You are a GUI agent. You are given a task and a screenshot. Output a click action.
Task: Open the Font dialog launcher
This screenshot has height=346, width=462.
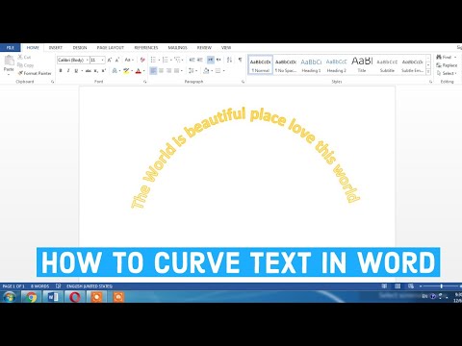click(145, 82)
